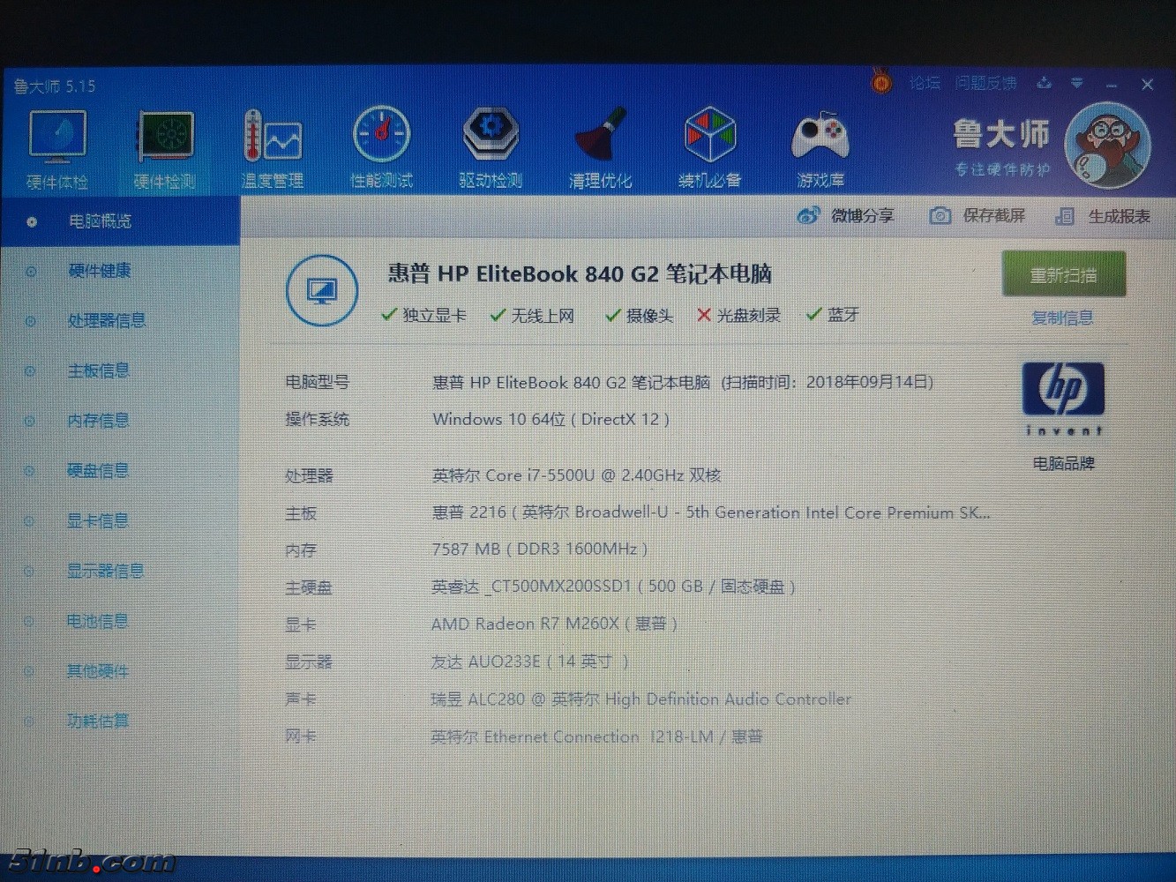Click 保存截屏 save screenshot
The height and width of the screenshot is (882, 1176).
pyautogui.click(x=978, y=216)
